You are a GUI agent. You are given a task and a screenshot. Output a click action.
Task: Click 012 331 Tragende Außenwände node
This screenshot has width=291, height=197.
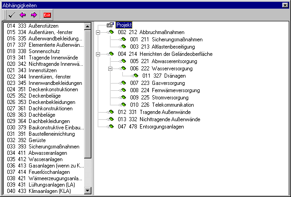tap(153, 112)
